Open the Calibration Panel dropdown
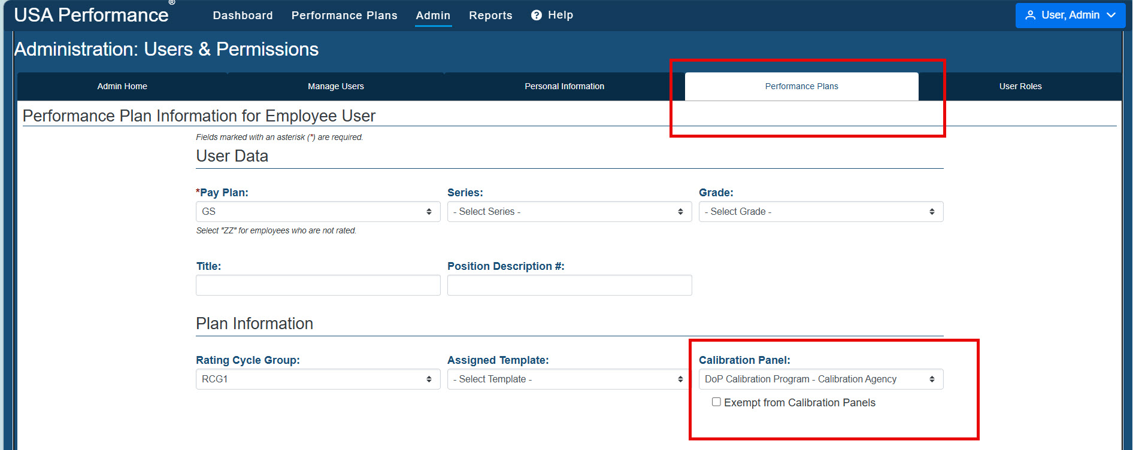Viewport: 1133px width, 450px height. pyautogui.click(x=821, y=379)
